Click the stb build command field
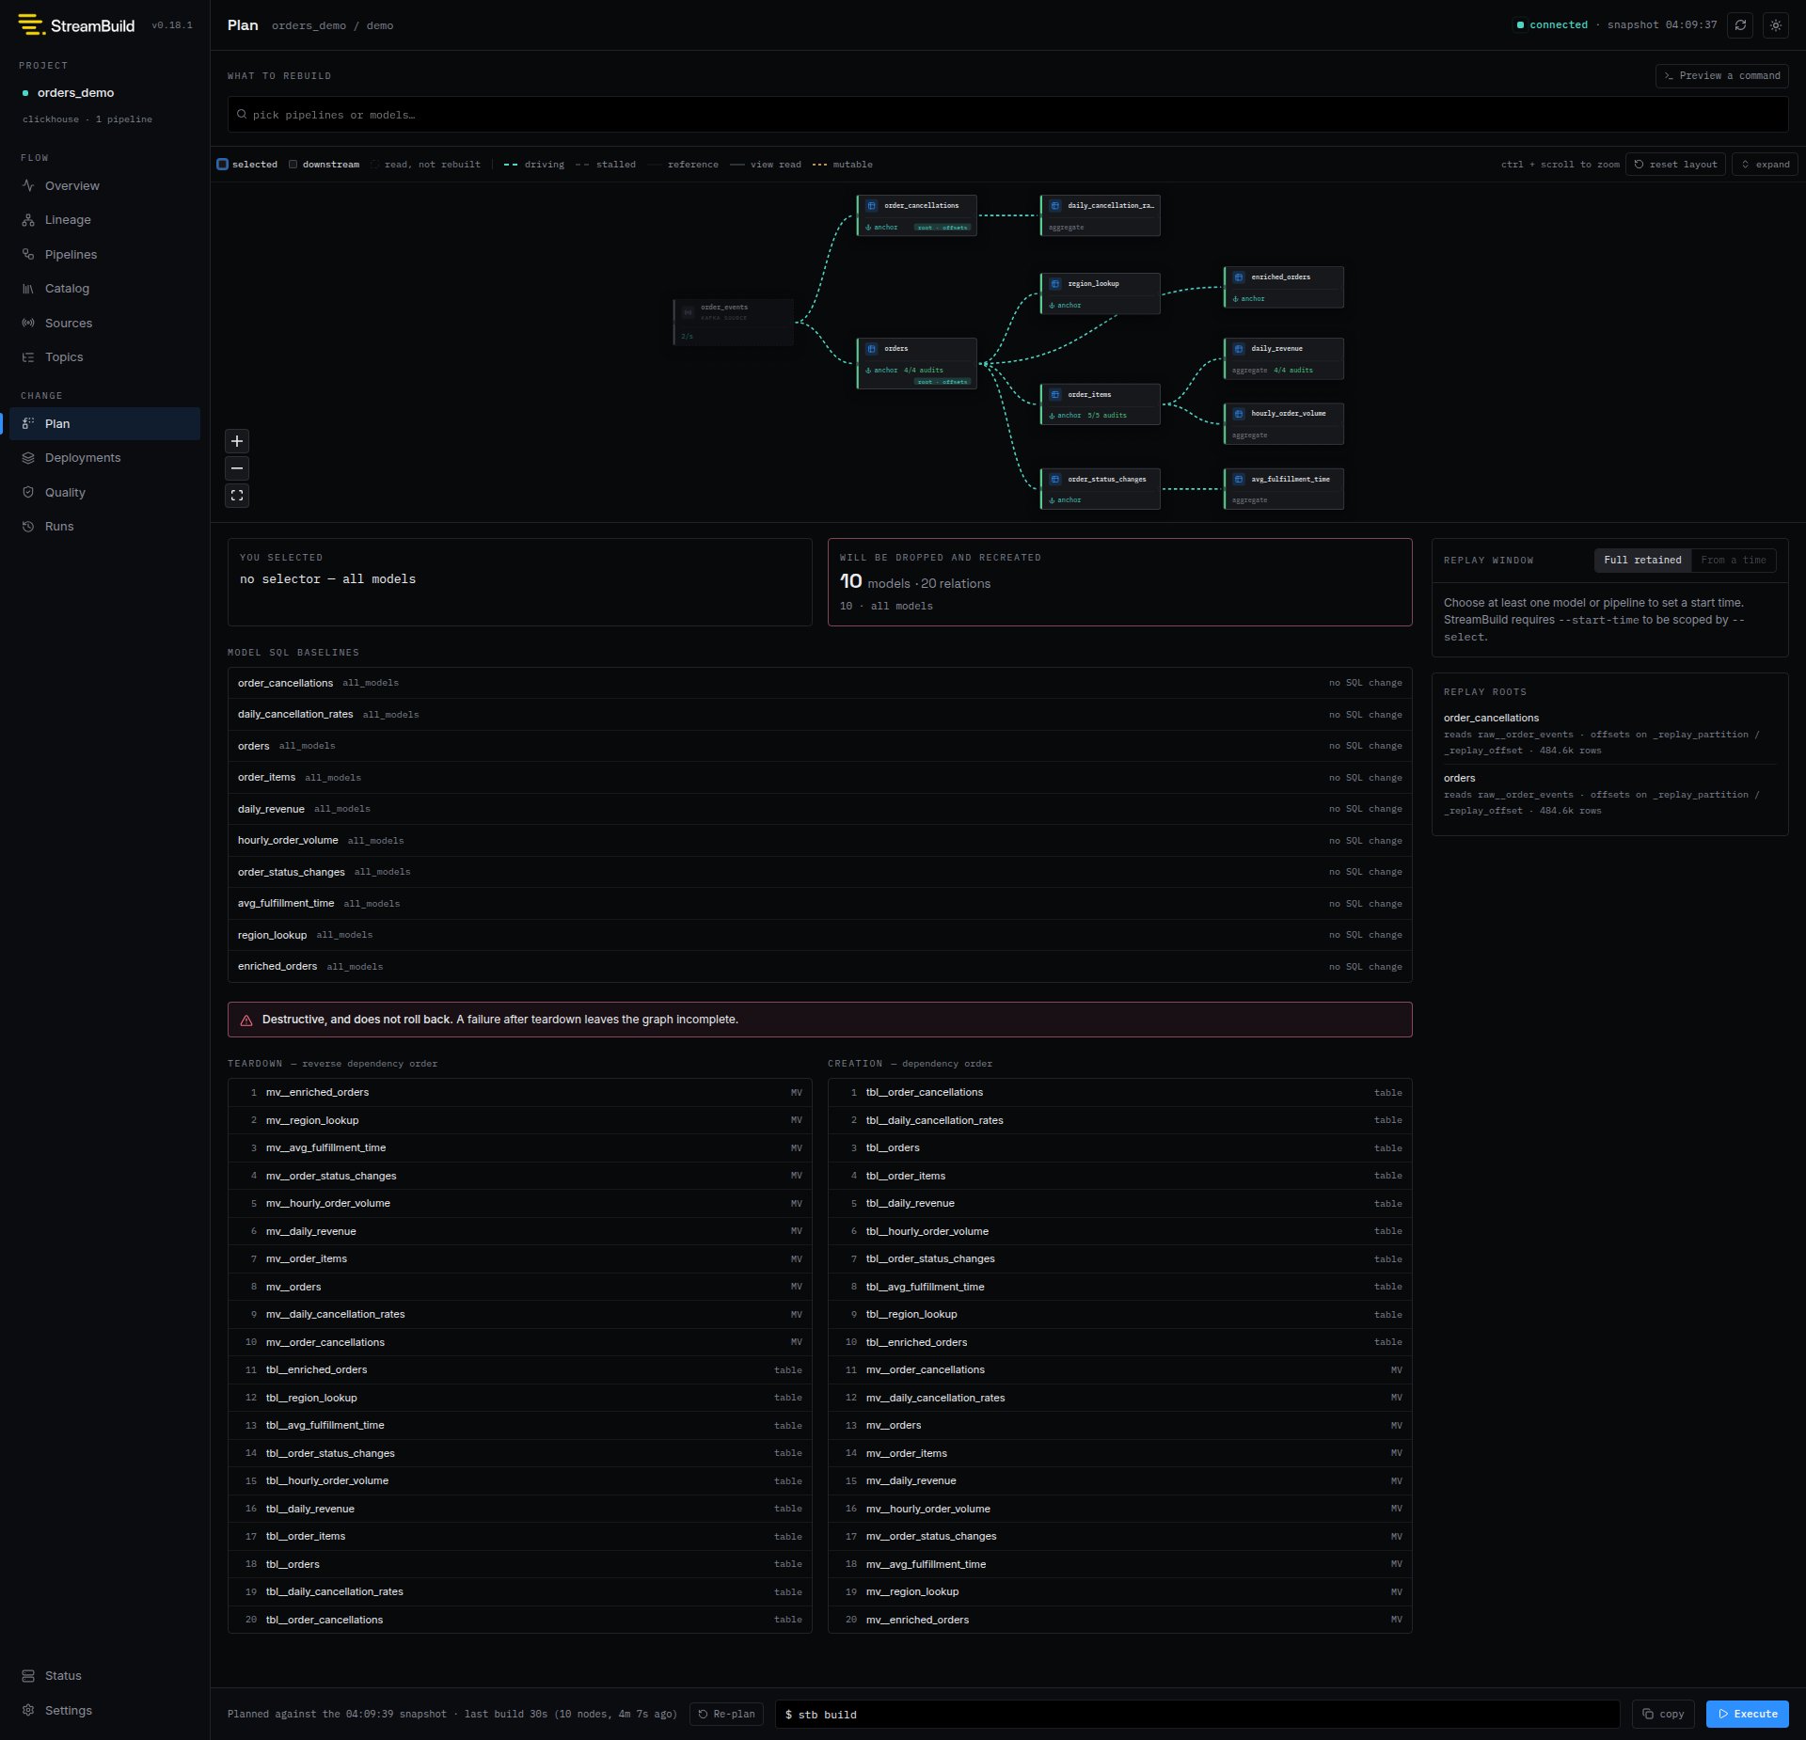 tap(1197, 1715)
